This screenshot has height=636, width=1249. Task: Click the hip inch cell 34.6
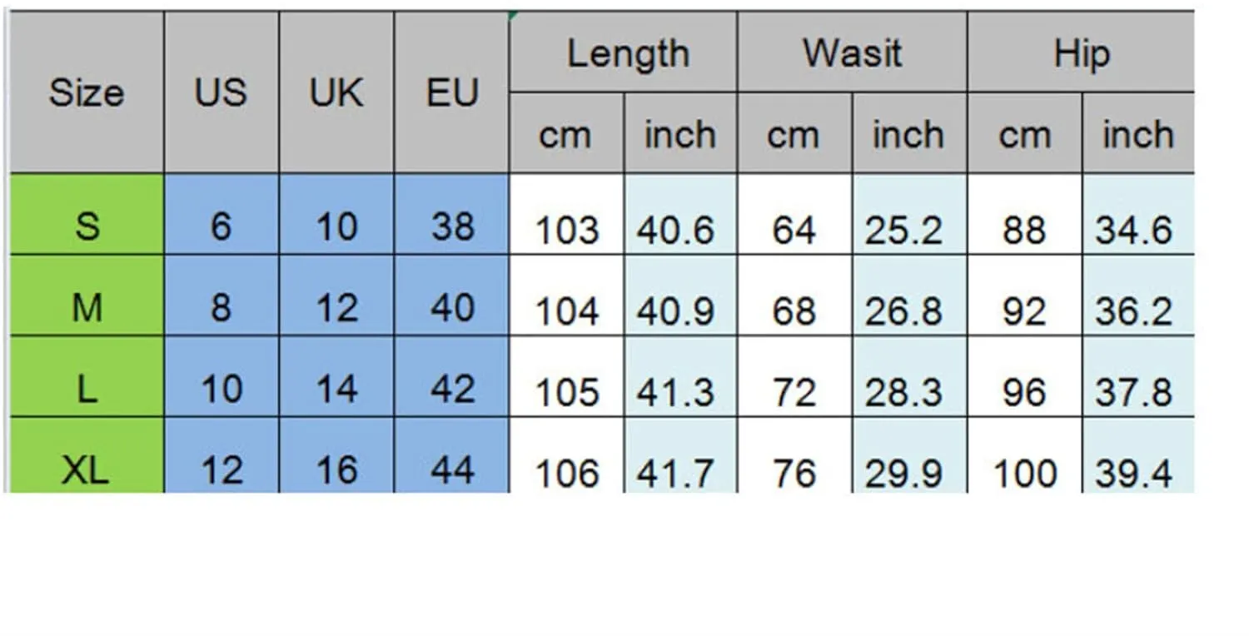pyautogui.click(x=1138, y=214)
